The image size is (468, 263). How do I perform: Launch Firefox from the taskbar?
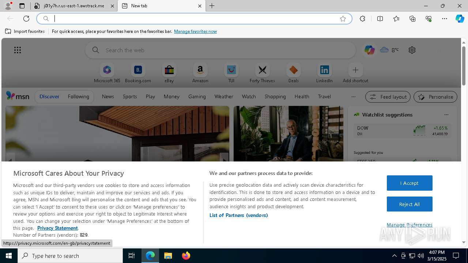[x=186, y=256]
